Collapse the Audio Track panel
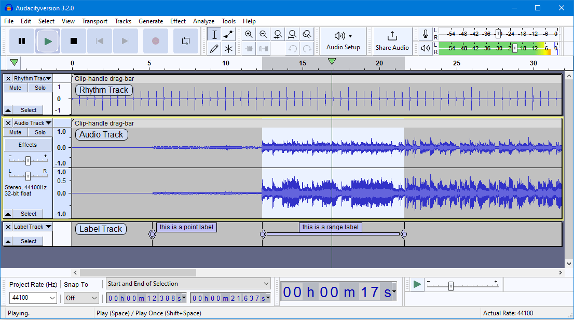This screenshot has width=574, height=320. [7, 214]
